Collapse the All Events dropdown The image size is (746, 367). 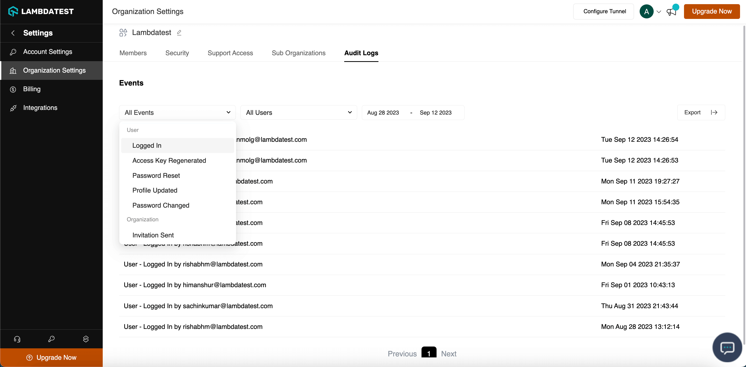177,112
